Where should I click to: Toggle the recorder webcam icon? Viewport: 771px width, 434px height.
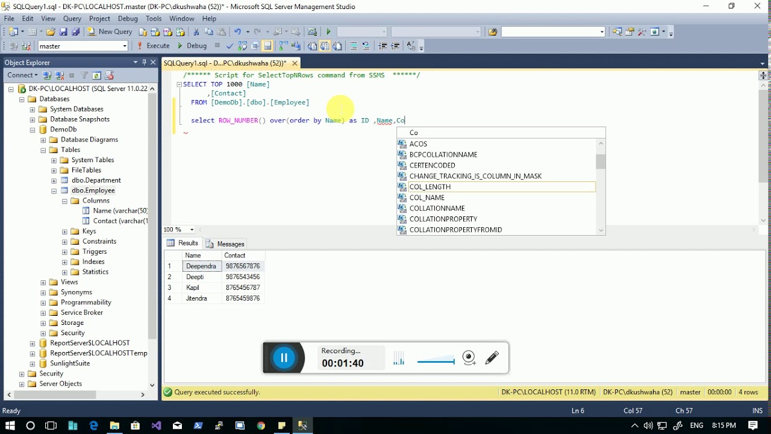[469, 358]
